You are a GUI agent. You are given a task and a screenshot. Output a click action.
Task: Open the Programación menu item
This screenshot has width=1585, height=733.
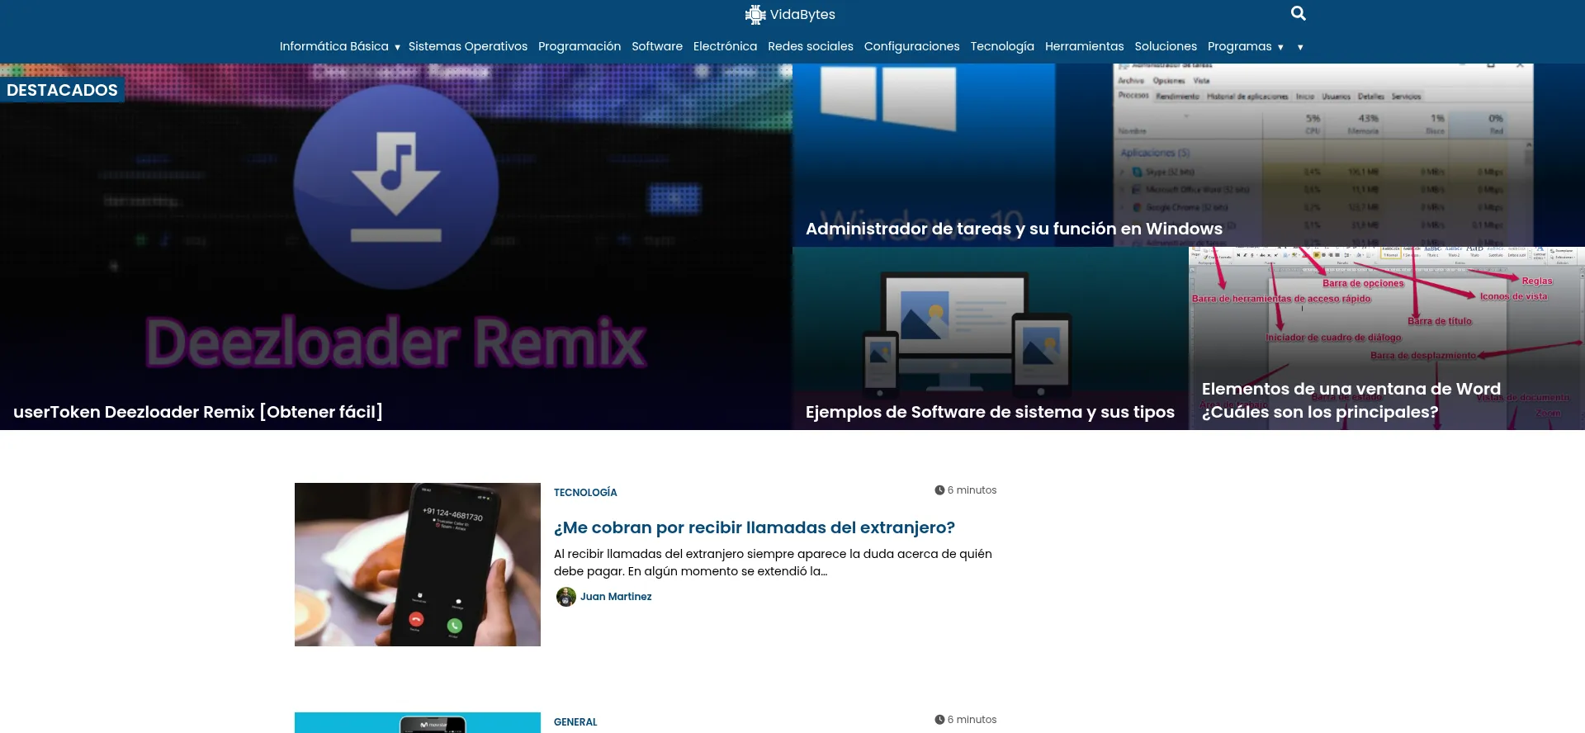pos(580,46)
